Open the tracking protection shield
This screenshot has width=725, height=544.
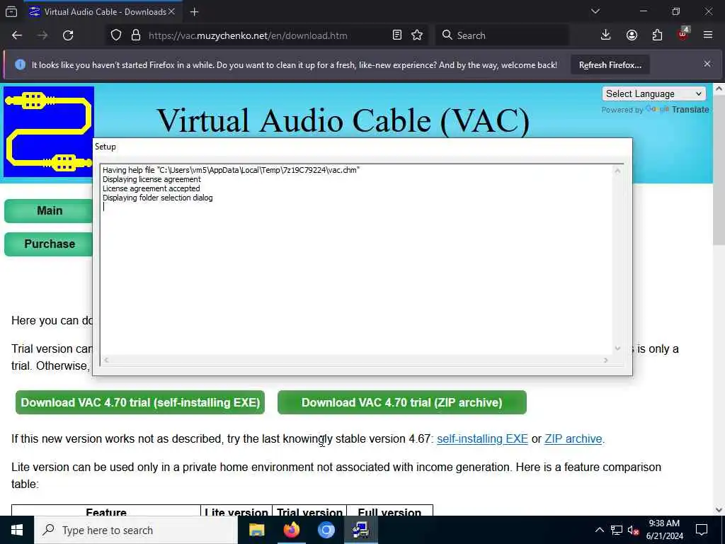pyautogui.click(x=116, y=35)
